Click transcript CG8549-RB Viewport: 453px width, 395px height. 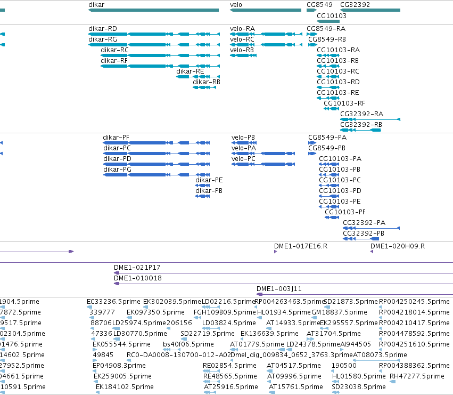tap(327, 39)
